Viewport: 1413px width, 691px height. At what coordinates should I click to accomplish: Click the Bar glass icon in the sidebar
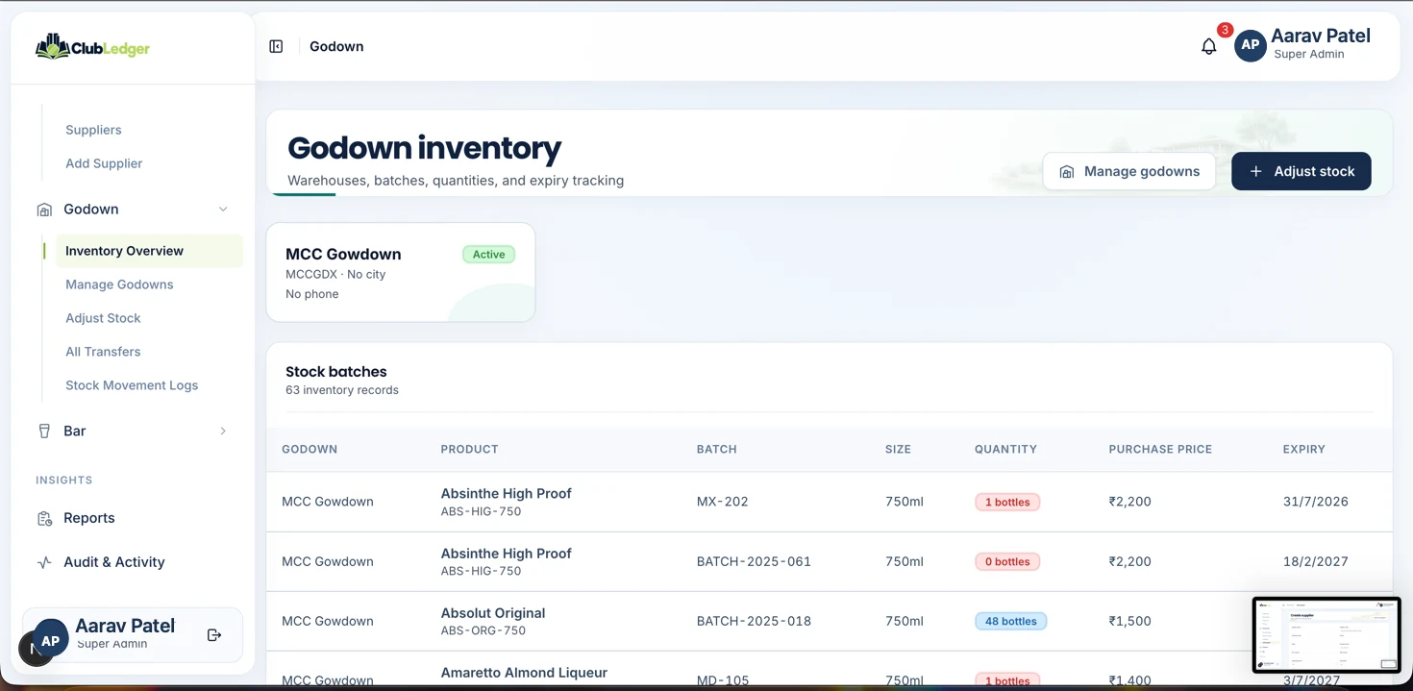coord(44,432)
